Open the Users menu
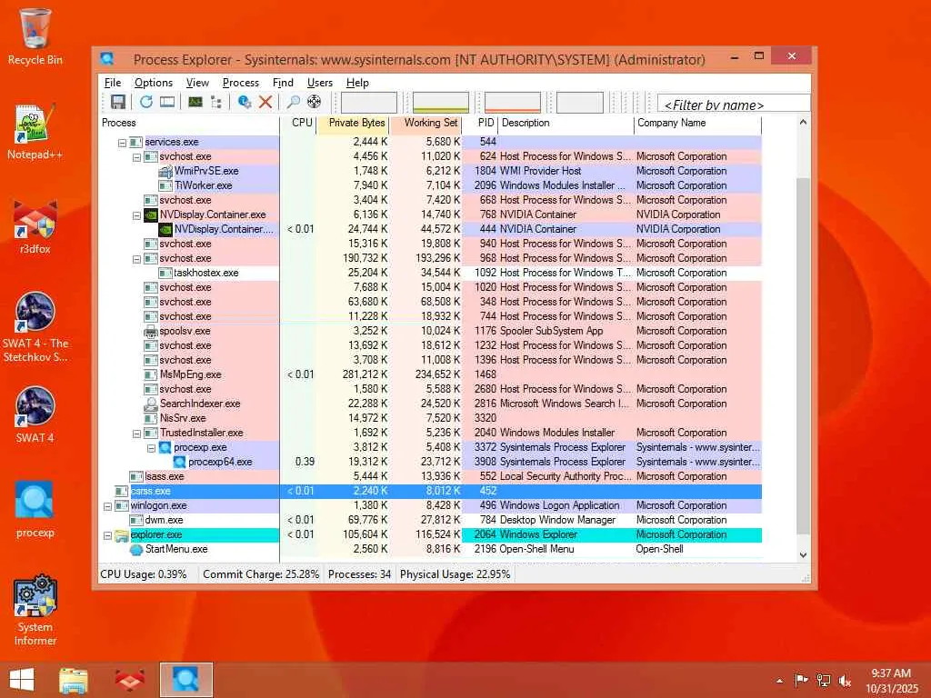This screenshot has height=698, width=931. point(319,83)
